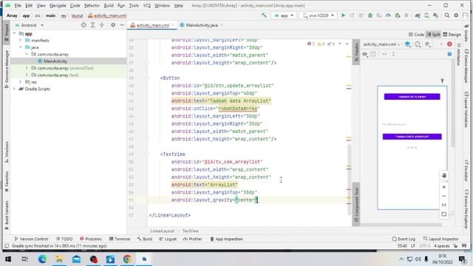Expand the res folder
This screenshot has height=266, width=473.
pos(20,82)
